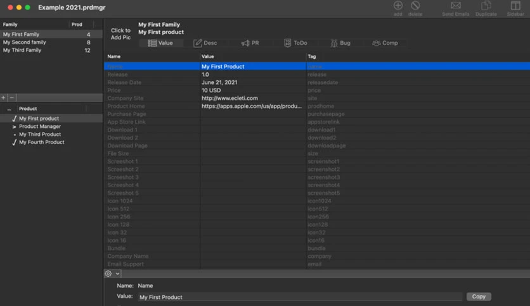The height and width of the screenshot is (306, 530).
Task: Click arrow status icon of Product Manager
Action: pyautogui.click(x=14, y=126)
